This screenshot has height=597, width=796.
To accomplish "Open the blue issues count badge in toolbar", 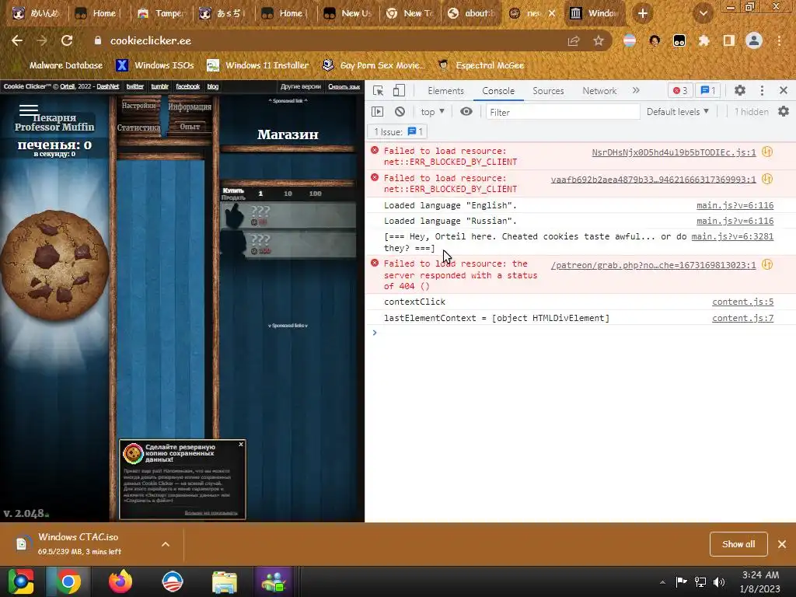I will 707,90.
